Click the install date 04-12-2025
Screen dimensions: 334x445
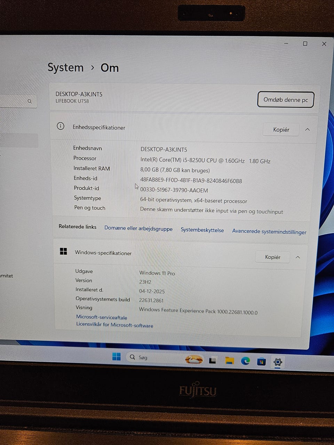(152, 291)
